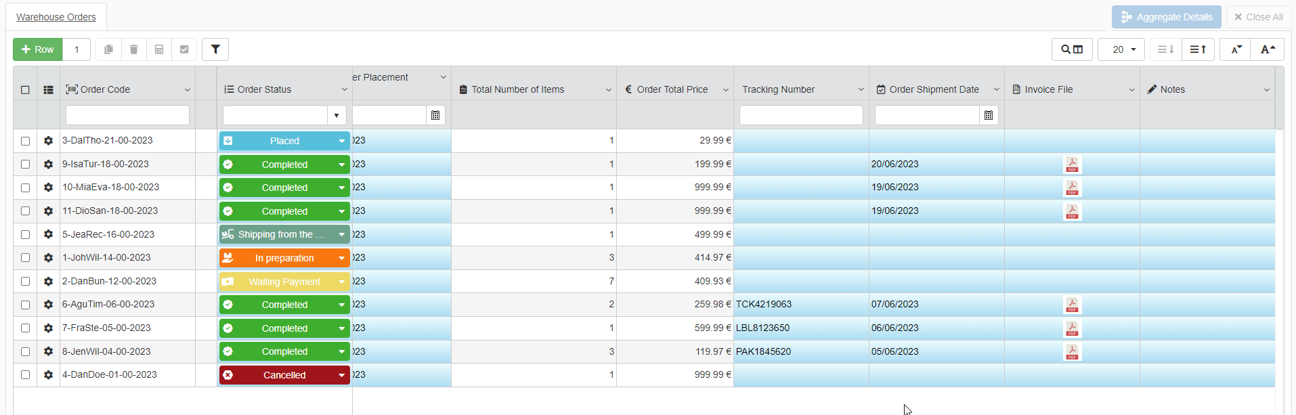Screen dimensions: 1296x415
Task: Switch to the Warehouse Orders tab
Action: (56, 17)
